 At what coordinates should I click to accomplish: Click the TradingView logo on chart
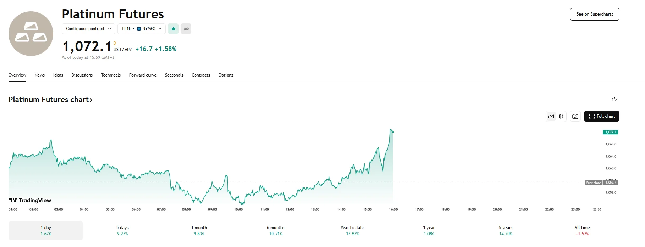pyautogui.click(x=30, y=201)
